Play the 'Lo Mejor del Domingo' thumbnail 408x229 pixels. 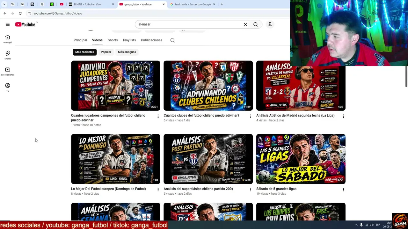116,159
